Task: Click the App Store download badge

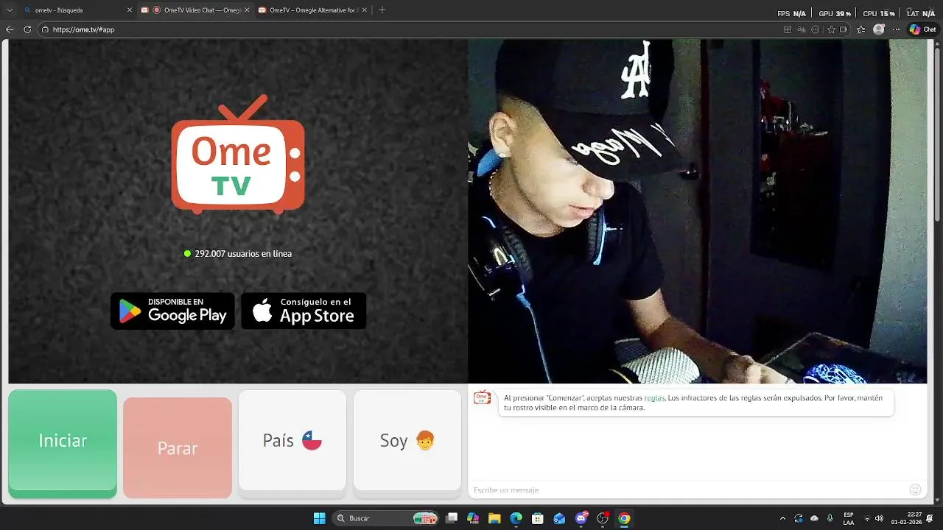Action: click(304, 311)
